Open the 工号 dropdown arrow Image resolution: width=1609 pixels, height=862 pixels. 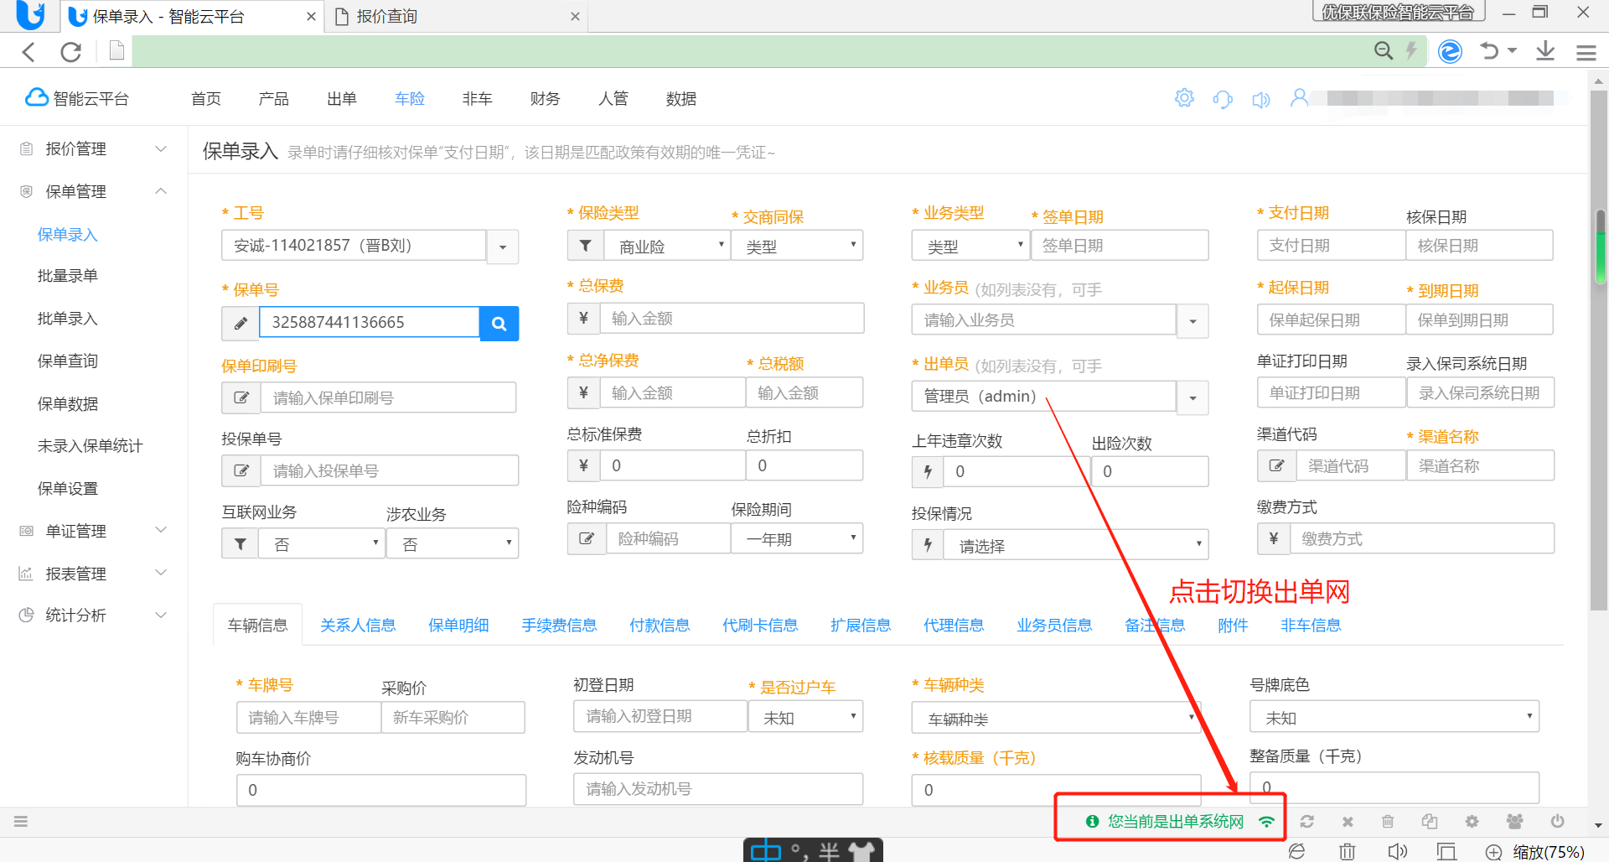(503, 247)
